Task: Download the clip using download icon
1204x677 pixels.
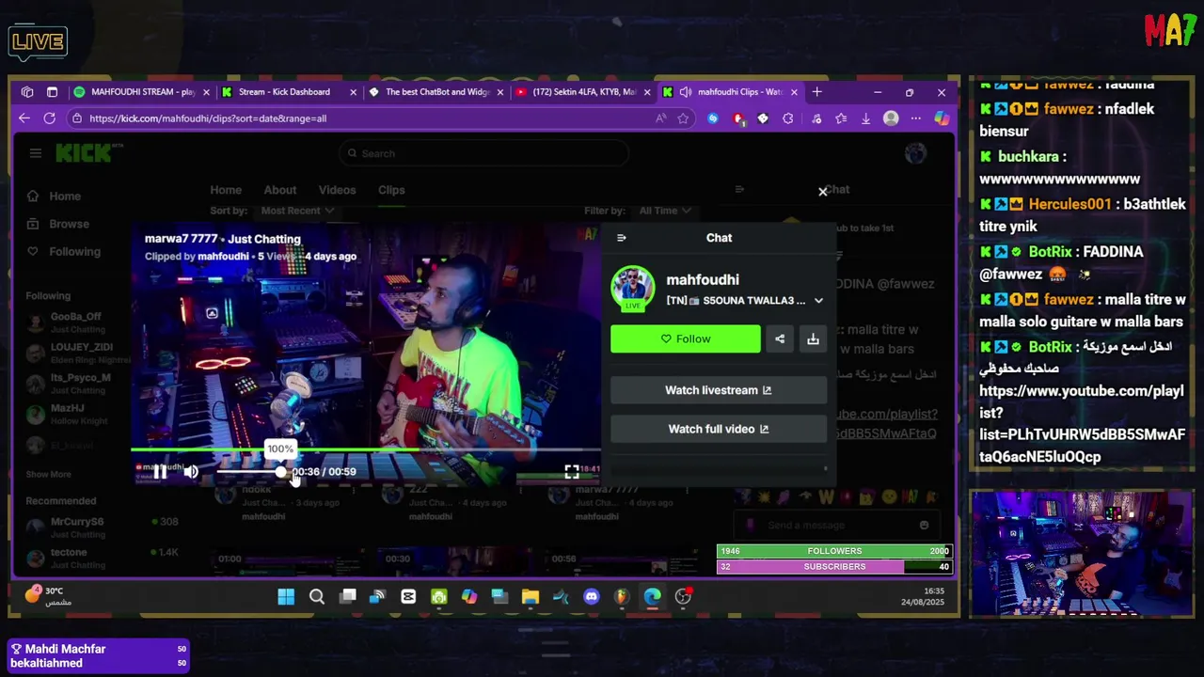Action: pos(813,338)
